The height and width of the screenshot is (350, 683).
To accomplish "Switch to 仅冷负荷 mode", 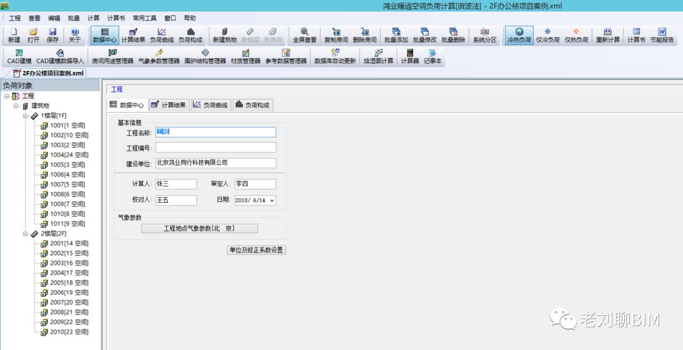I will pyautogui.click(x=548, y=35).
